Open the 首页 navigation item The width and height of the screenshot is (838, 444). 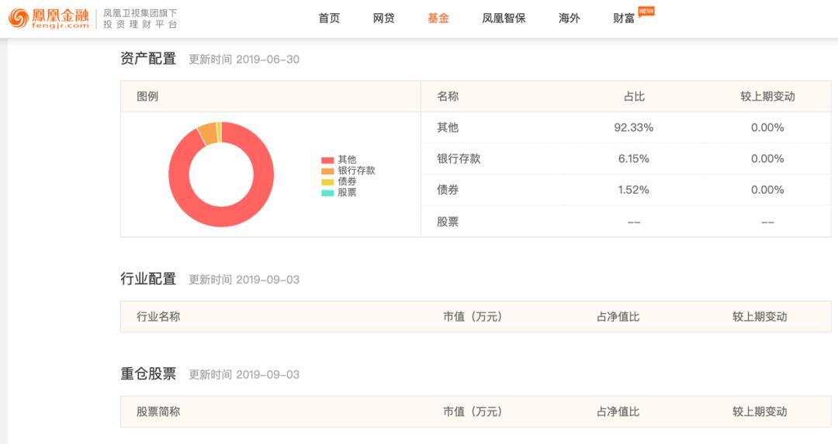[329, 18]
